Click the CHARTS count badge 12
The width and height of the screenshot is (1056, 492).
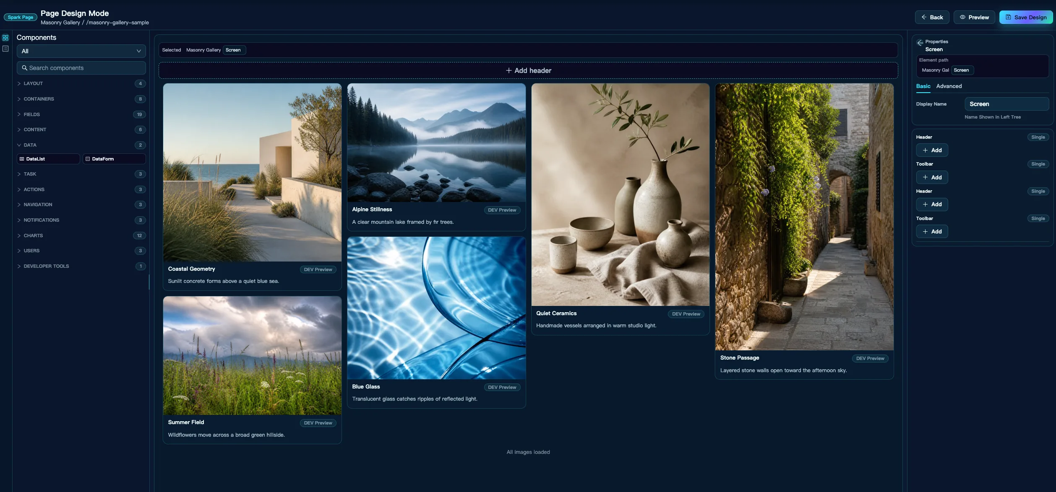[139, 236]
